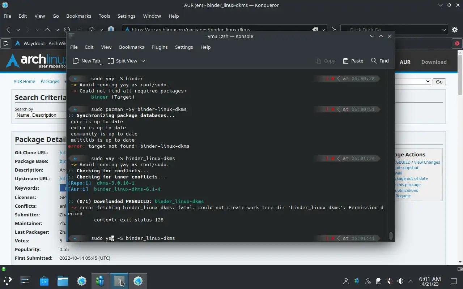Open the Packages link on AUR page
This screenshot has height=289, width=463.
point(50,81)
